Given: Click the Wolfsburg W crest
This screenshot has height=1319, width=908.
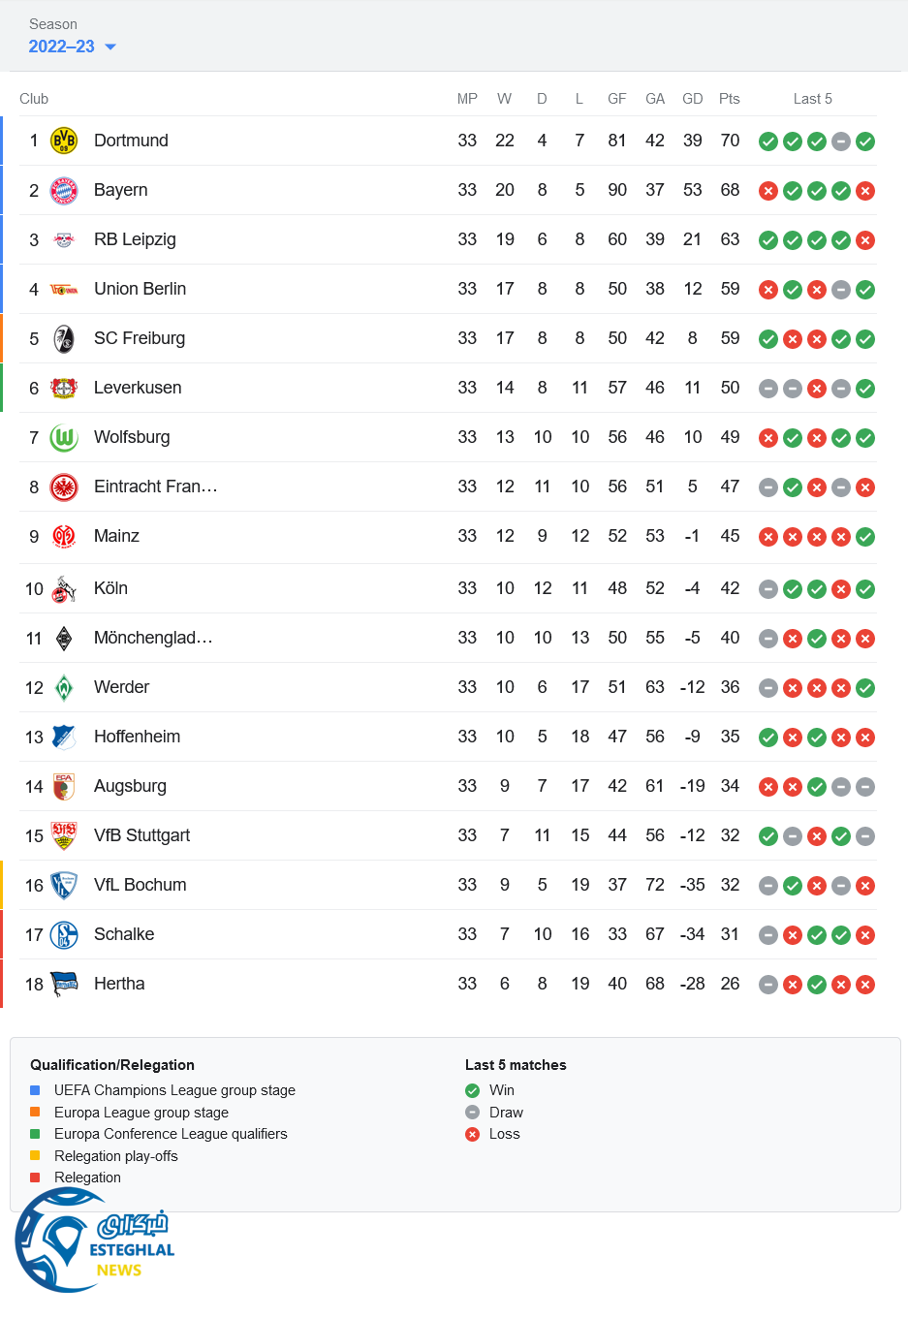Looking at the screenshot, I should coord(64,438).
